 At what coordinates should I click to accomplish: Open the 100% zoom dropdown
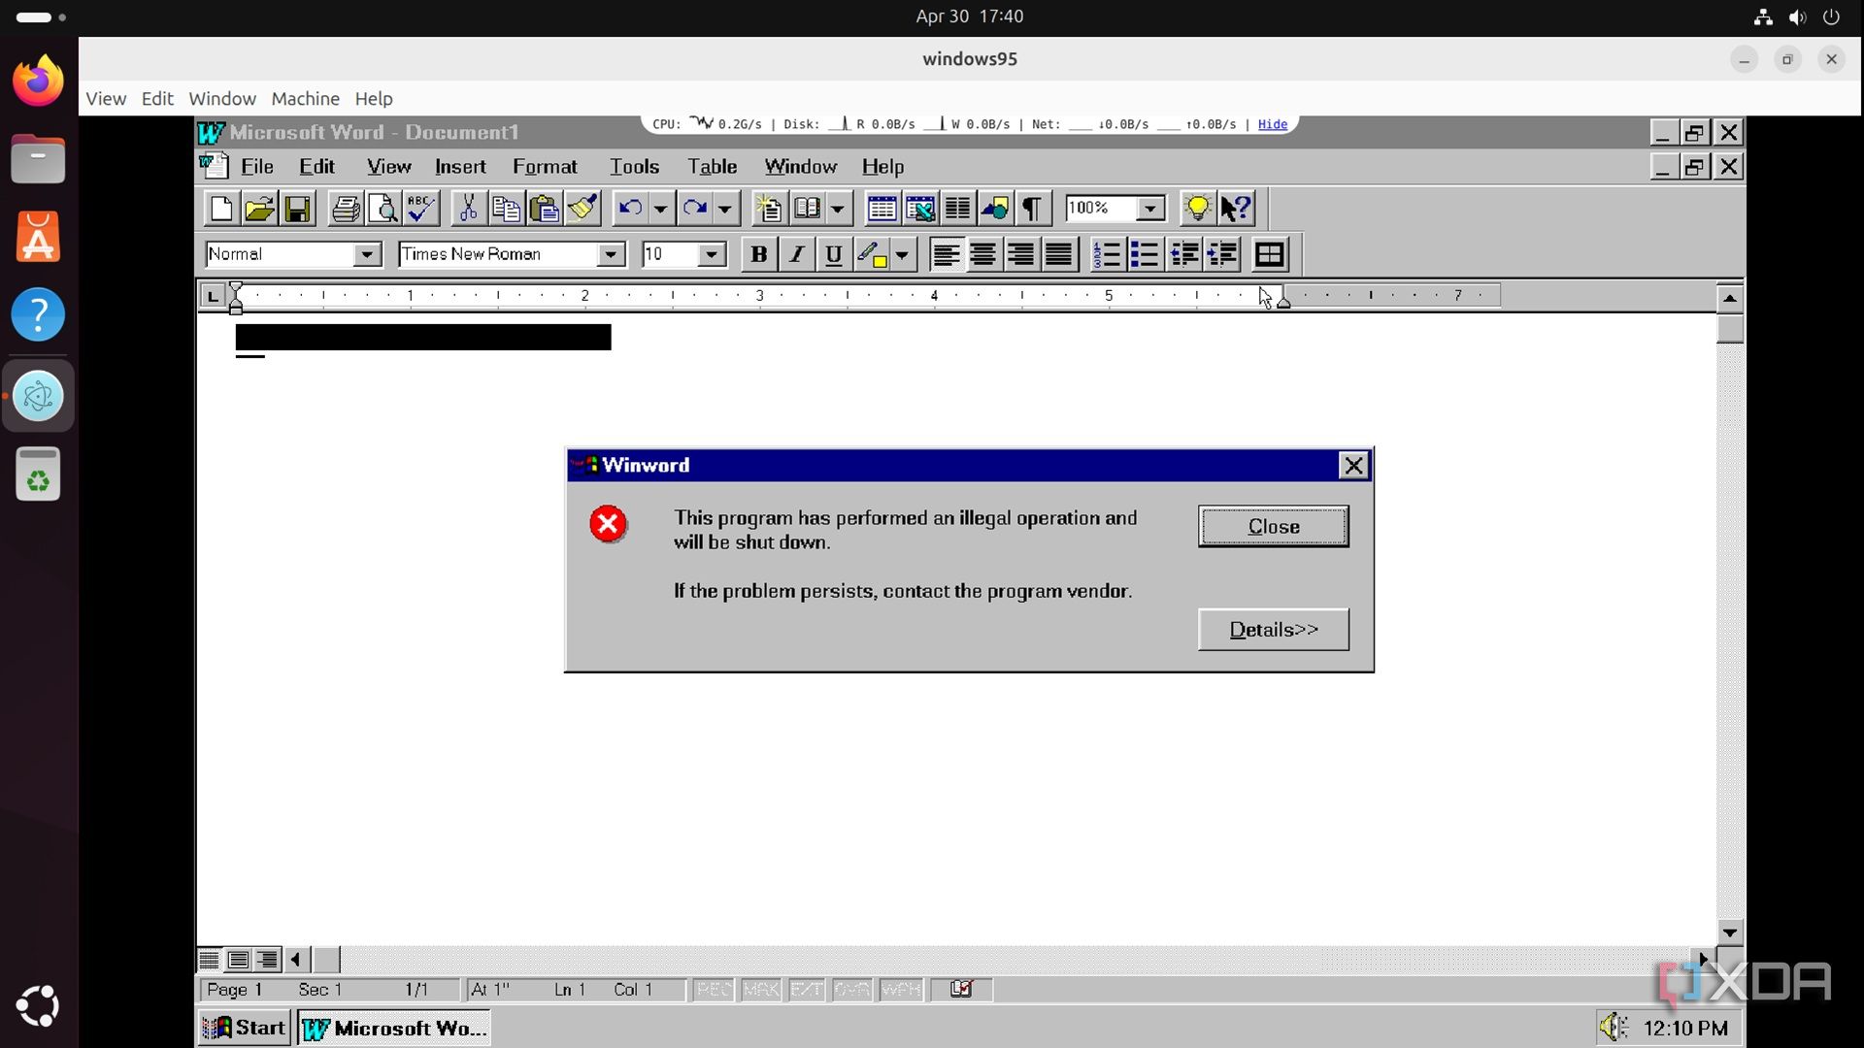click(1150, 209)
